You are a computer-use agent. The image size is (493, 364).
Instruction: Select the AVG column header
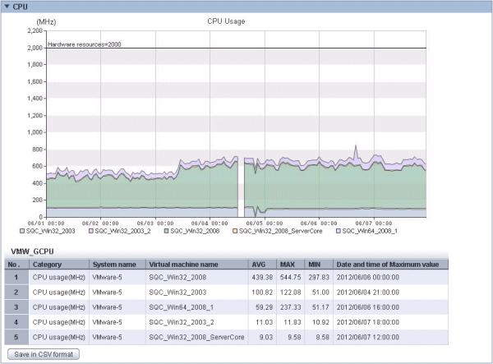click(x=263, y=265)
